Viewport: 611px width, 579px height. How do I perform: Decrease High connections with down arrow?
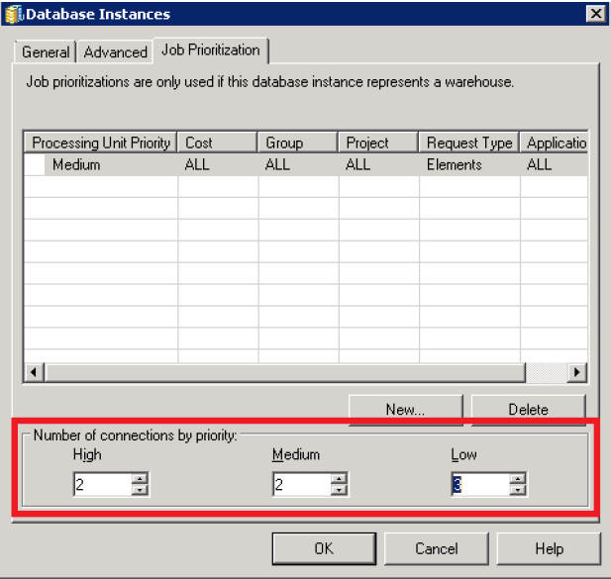[x=140, y=490]
